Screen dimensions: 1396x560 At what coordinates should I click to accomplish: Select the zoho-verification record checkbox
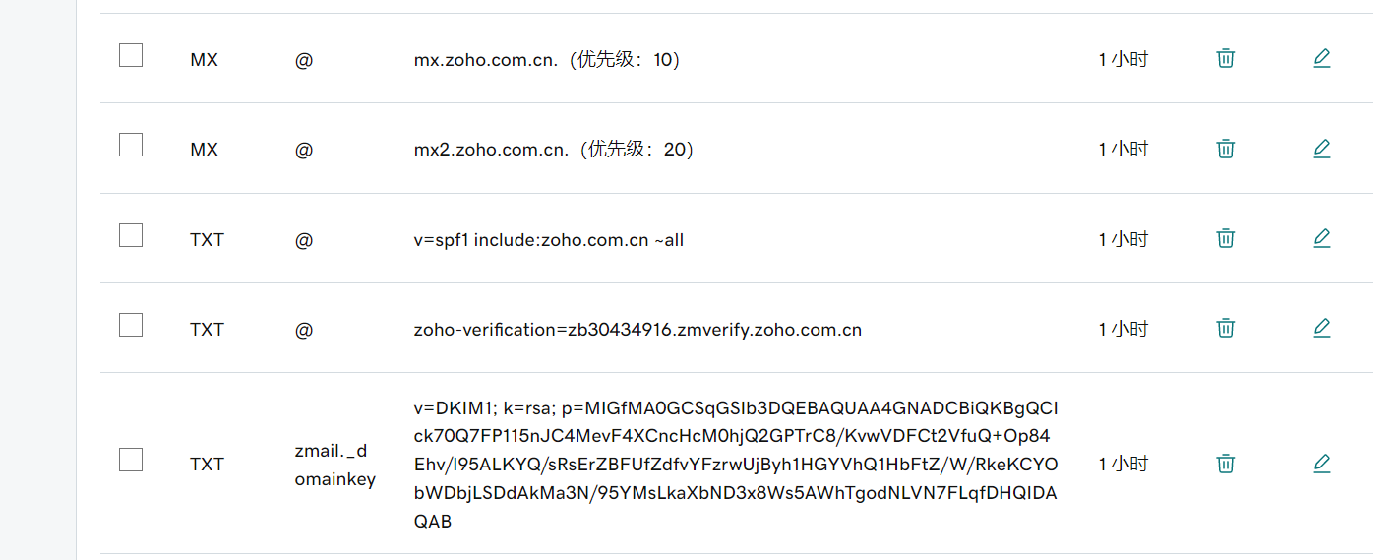(131, 325)
